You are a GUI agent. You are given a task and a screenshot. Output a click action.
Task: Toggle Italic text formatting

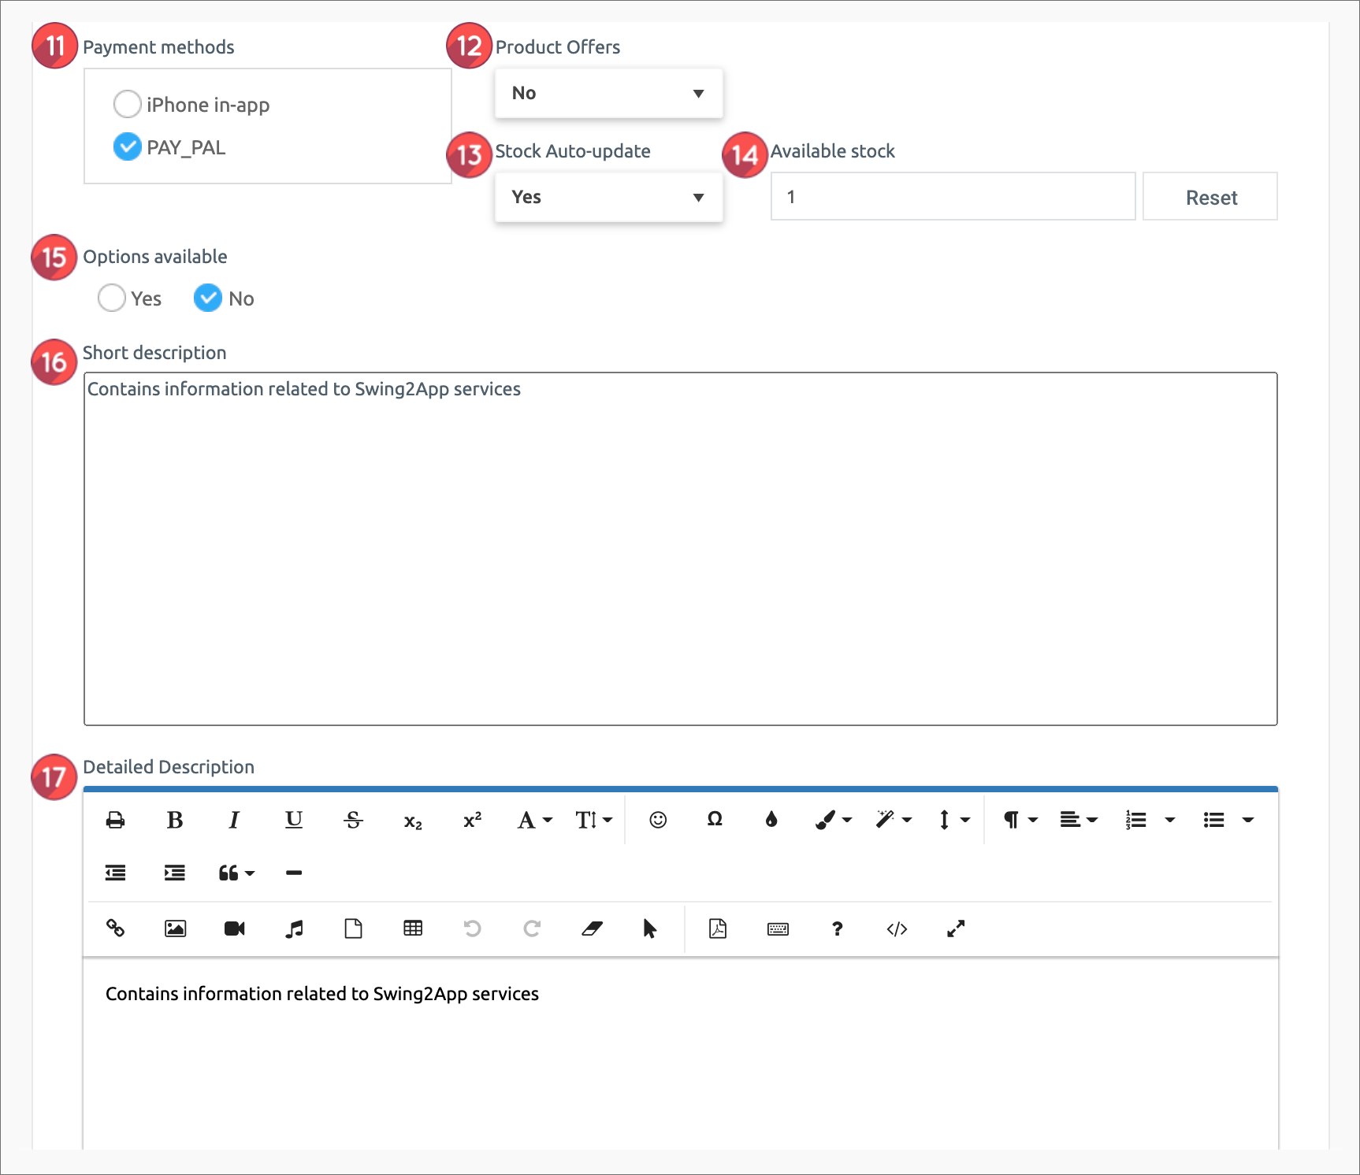[x=234, y=821]
